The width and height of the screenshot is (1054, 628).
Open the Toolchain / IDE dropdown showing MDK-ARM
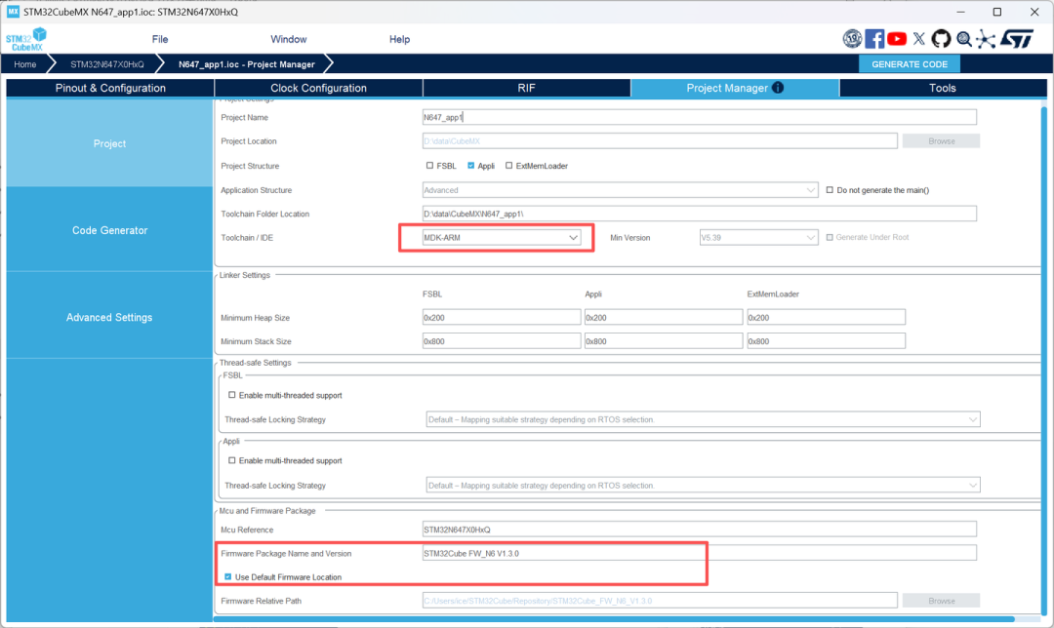click(x=502, y=238)
